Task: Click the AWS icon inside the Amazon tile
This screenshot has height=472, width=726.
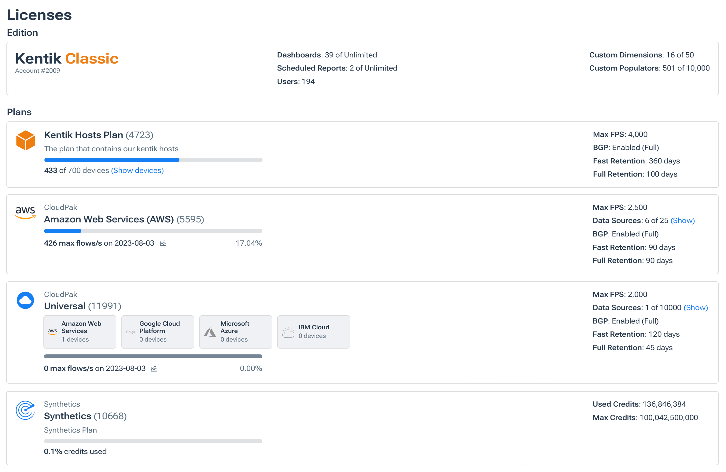Action: coord(53,331)
